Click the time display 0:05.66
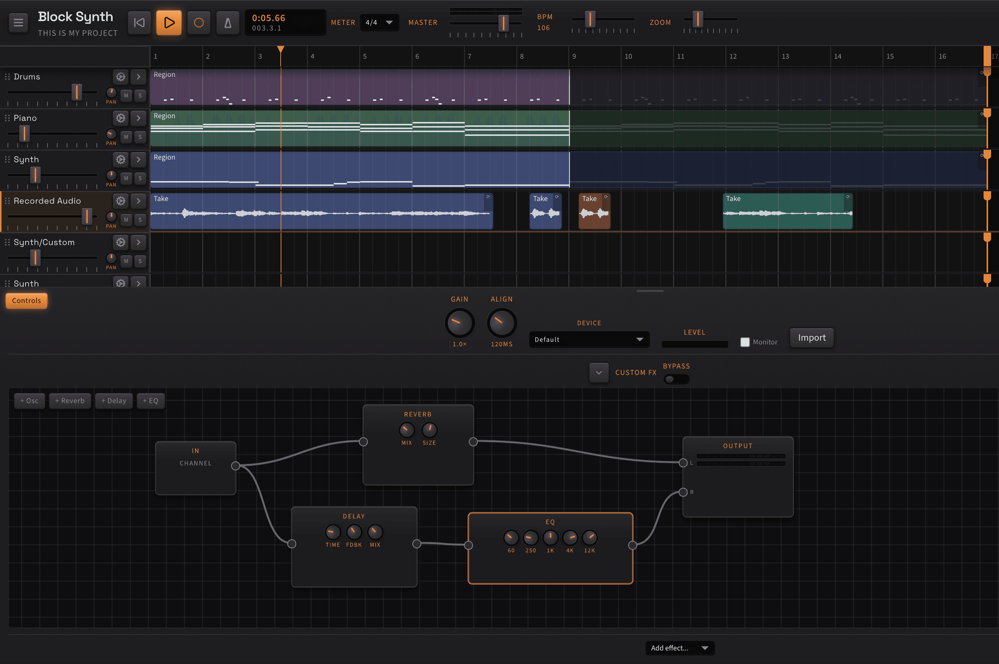This screenshot has width=999, height=664. point(269,18)
